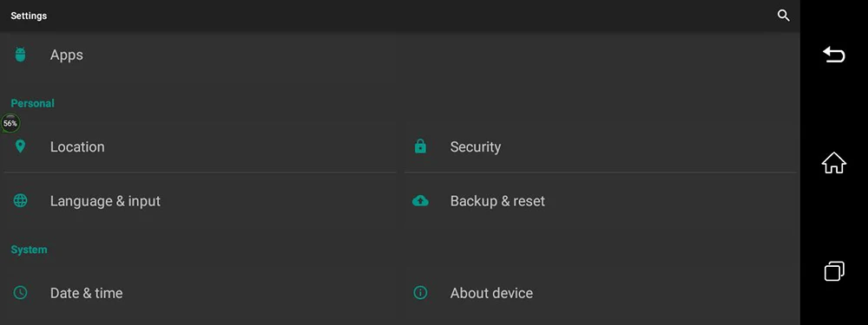The image size is (868, 325).
Task: Tap the Android home button
Action: point(833,163)
